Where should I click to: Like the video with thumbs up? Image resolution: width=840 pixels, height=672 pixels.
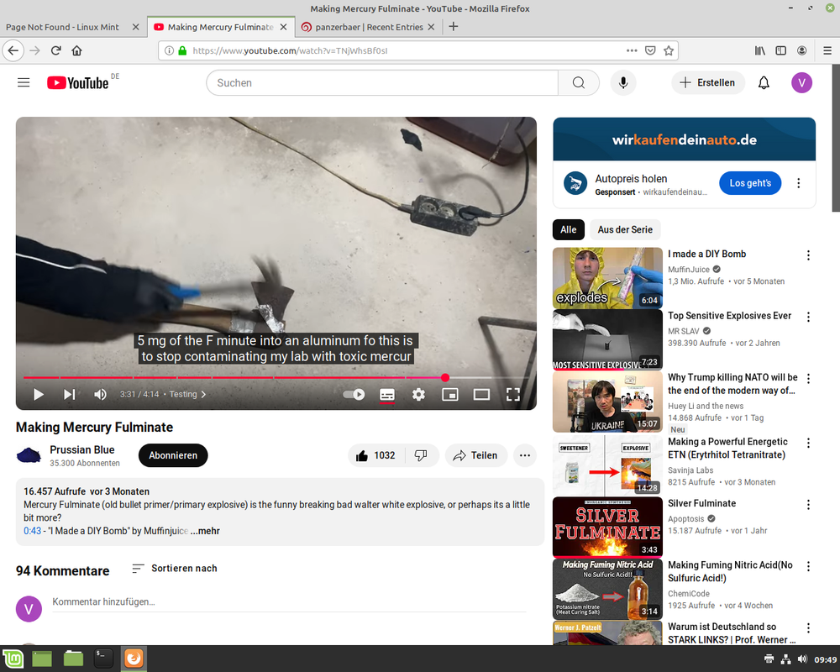(376, 455)
